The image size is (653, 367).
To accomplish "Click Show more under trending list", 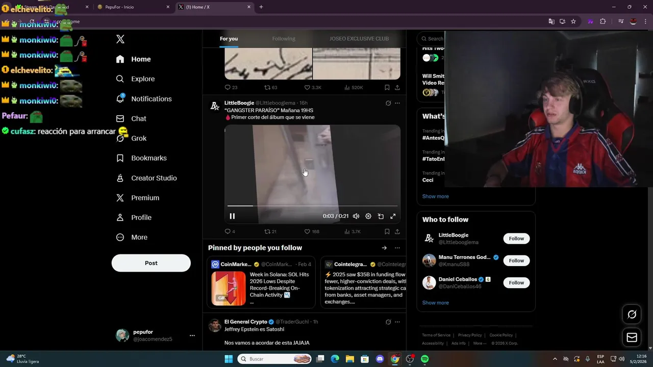I will 436,196.
